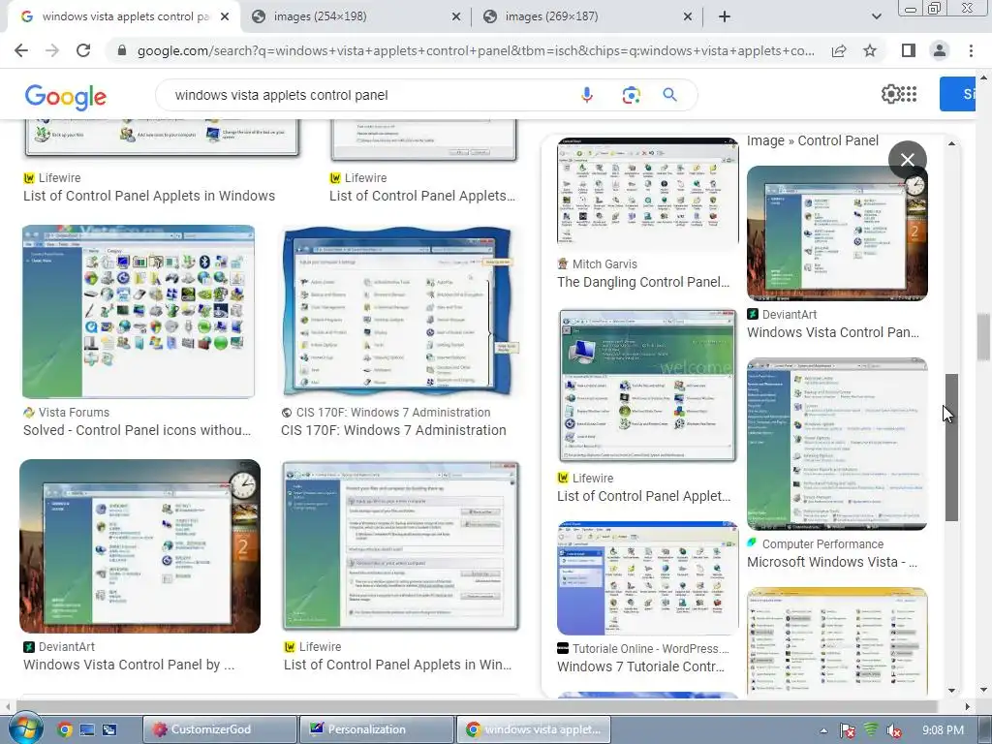Open 'The Dangling Control Panel' related link
The width and height of the screenshot is (992, 744).
643,282
